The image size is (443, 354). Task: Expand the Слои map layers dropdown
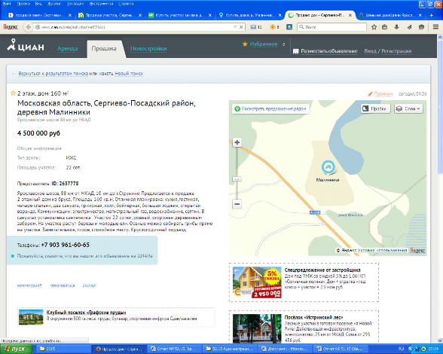(x=408, y=108)
